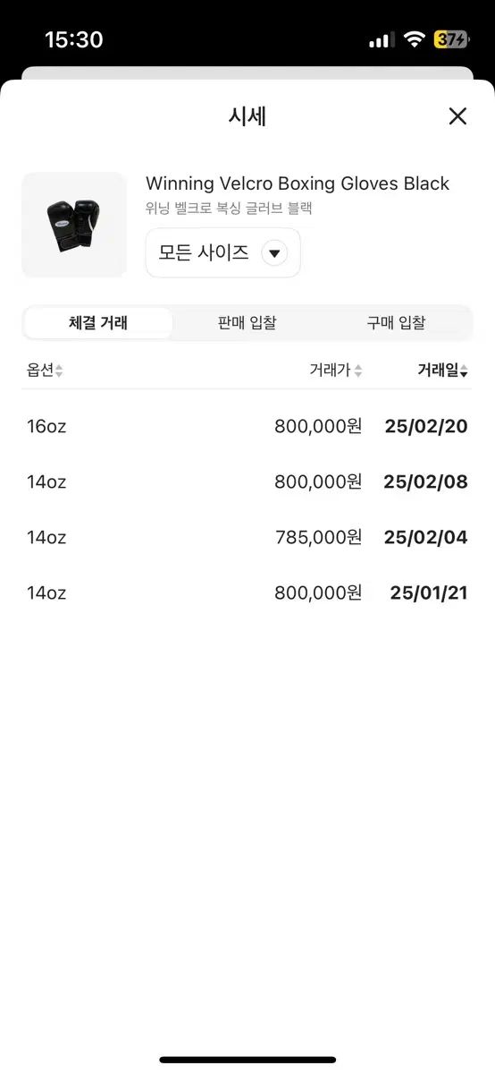
Task: Select the 체결 거래 tab
Action: click(98, 323)
